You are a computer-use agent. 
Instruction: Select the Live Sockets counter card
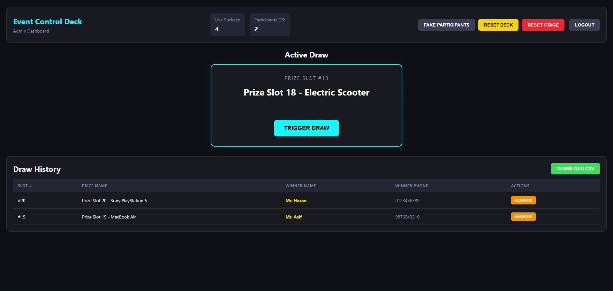(227, 25)
